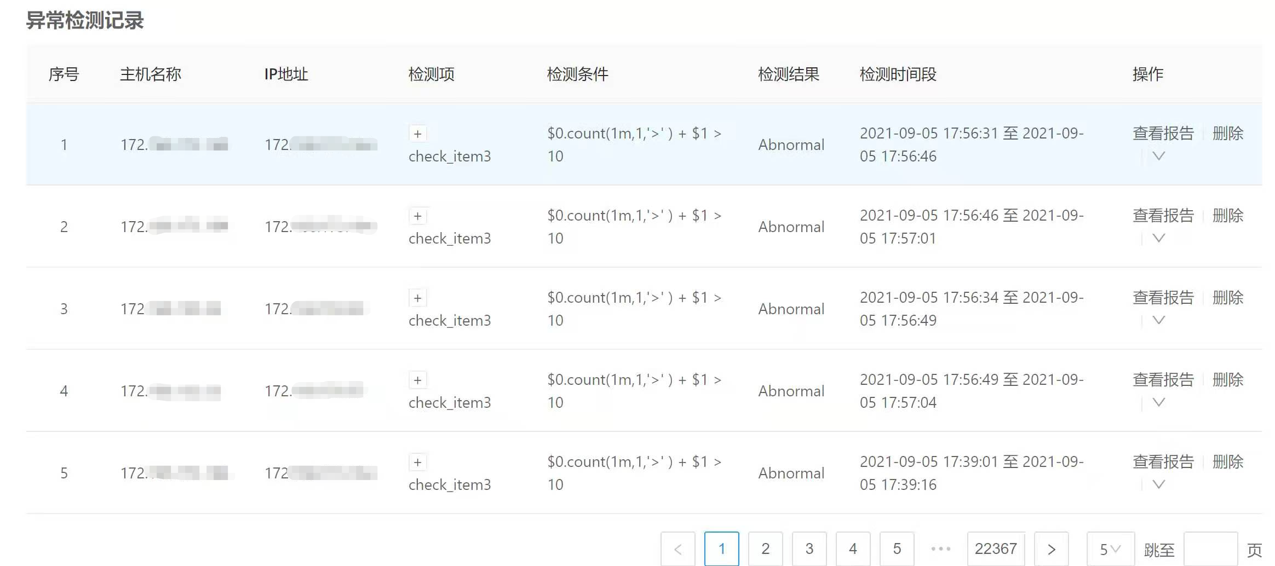1275x566 pixels.
Task: Click 删除 on record 5
Action: coord(1228,461)
